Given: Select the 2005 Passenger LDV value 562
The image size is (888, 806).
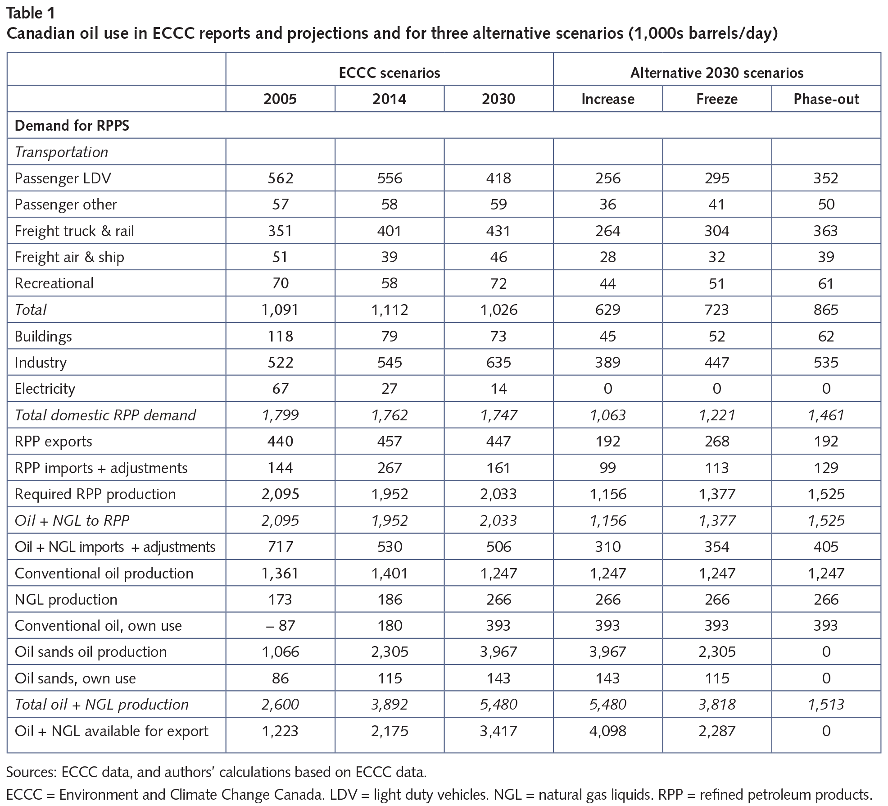Looking at the screenshot, I should [x=280, y=178].
